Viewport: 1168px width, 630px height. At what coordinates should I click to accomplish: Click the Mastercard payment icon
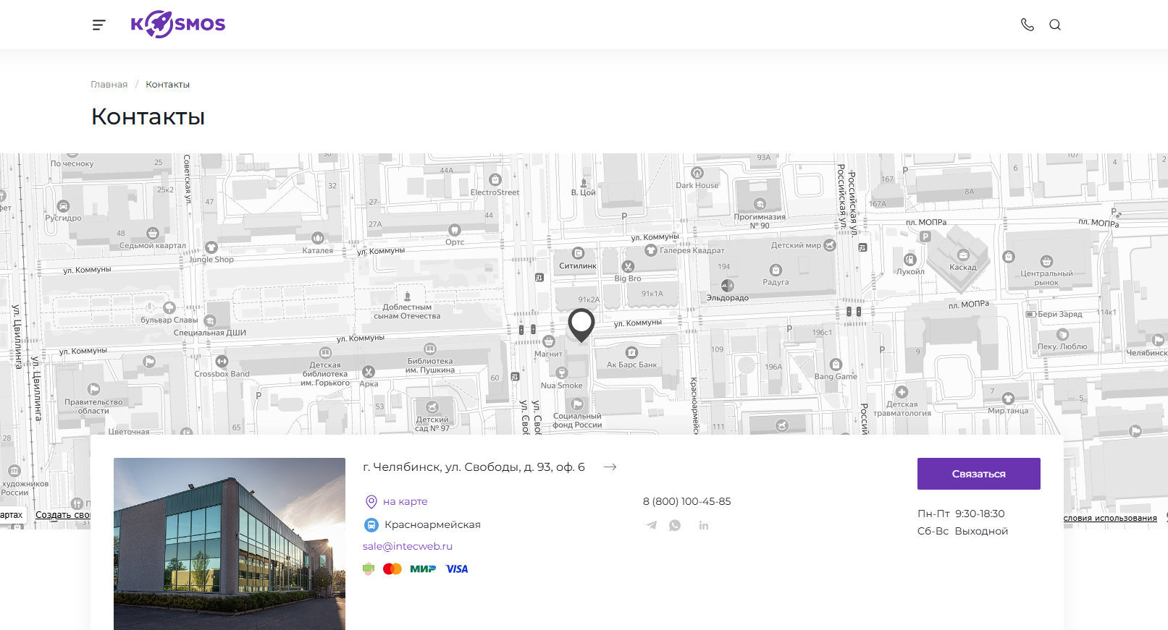[x=392, y=569]
